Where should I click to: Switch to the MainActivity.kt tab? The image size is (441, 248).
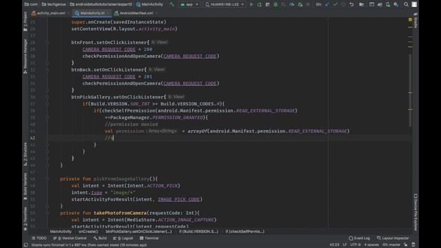point(92,13)
